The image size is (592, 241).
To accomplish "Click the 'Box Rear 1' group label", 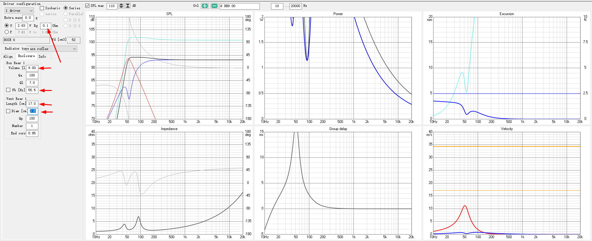I will pos(15,63).
